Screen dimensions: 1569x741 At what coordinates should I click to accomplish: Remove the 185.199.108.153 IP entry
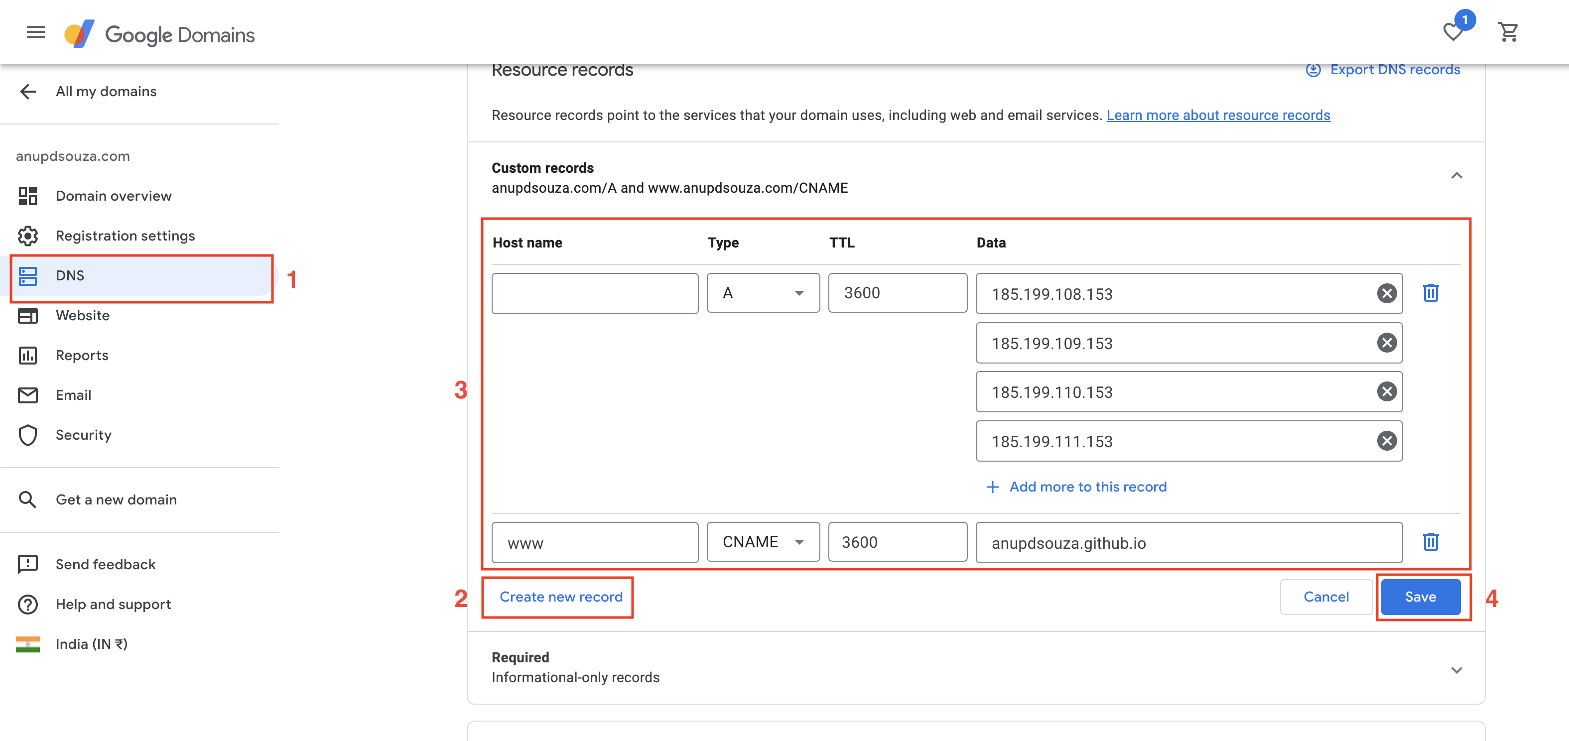click(x=1386, y=293)
